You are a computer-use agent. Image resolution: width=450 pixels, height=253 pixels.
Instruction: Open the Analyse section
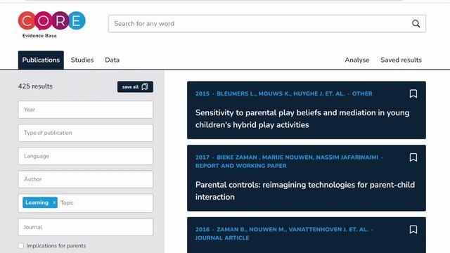357,60
